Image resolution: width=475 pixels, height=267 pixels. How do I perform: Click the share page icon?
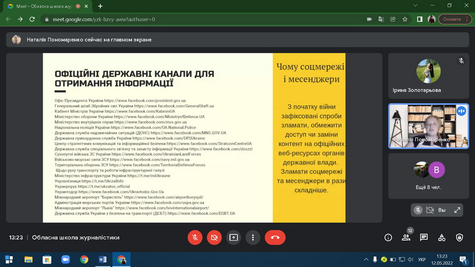tap(393, 19)
